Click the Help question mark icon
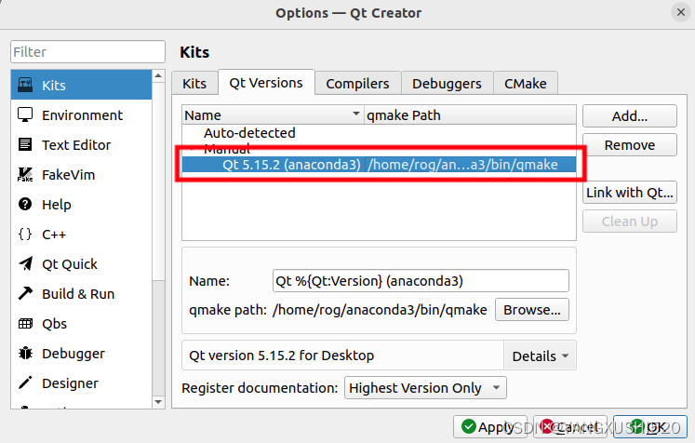The height and width of the screenshot is (443, 695). (x=25, y=204)
